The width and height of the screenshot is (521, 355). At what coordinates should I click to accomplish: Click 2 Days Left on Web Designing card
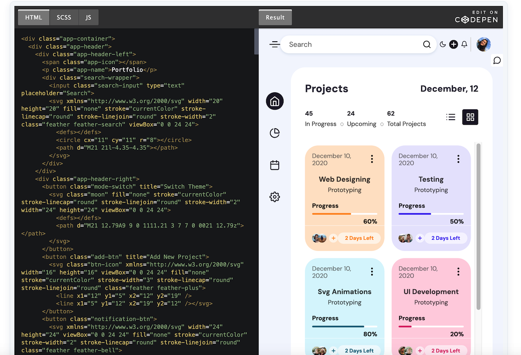point(359,238)
